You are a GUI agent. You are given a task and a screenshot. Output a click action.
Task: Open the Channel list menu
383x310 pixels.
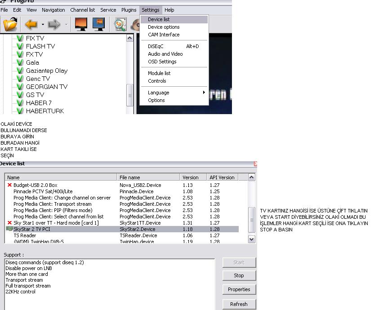82,10
